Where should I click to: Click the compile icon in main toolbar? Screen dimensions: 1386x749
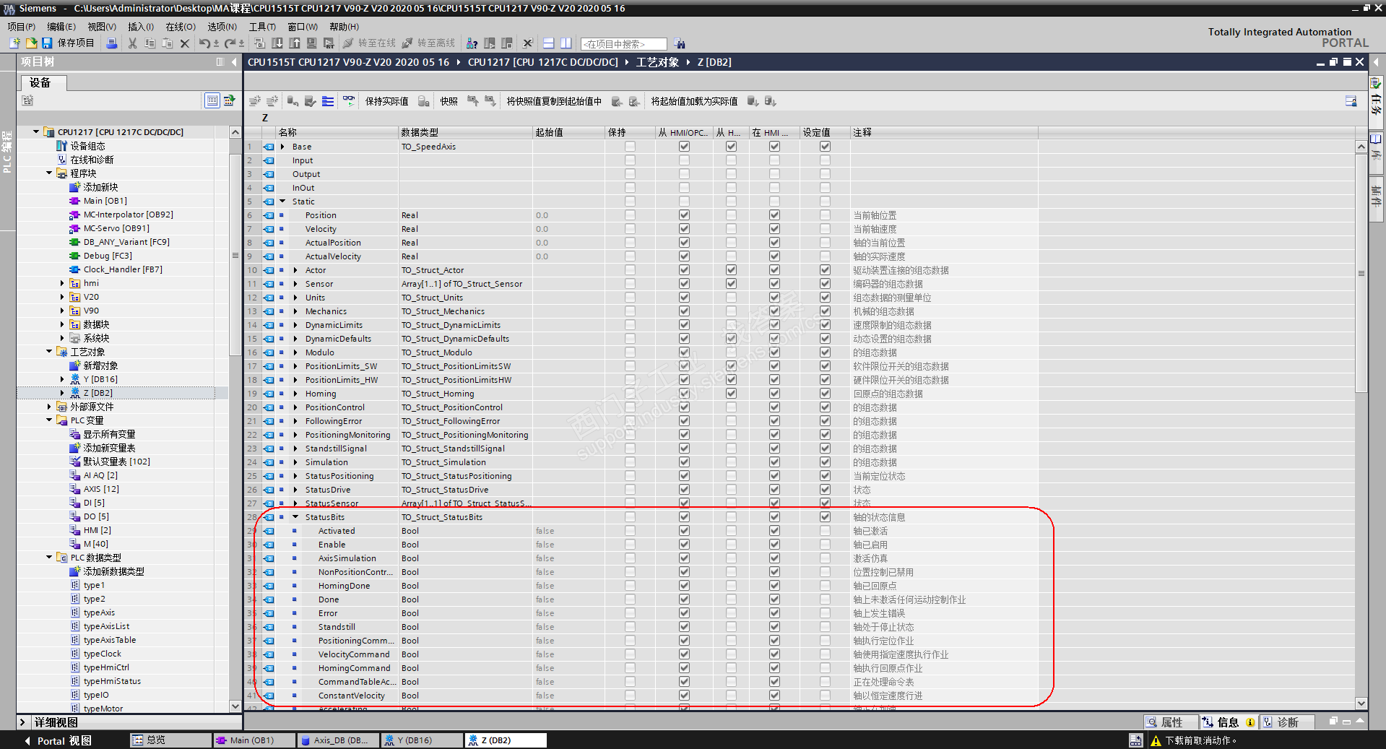click(x=260, y=43)
